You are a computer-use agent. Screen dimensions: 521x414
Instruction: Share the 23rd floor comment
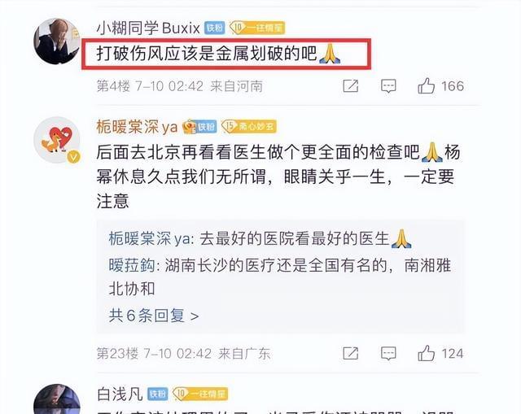[351, 353]
